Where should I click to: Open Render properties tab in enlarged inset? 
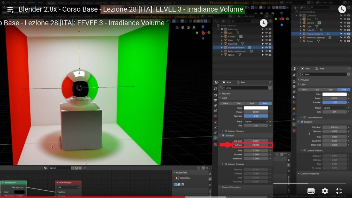[x=216, y=95]
